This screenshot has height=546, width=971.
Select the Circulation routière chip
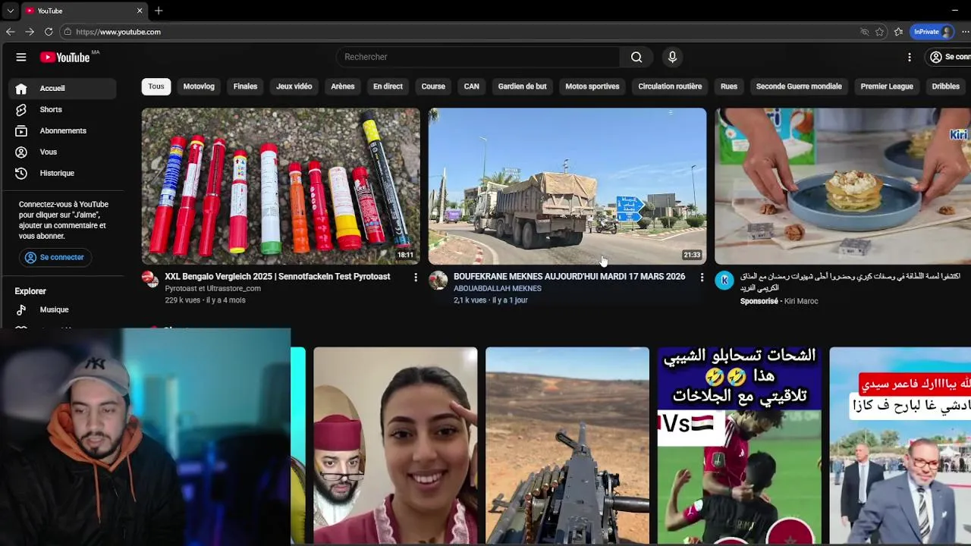pyautogui.click(x=670, y=86)
